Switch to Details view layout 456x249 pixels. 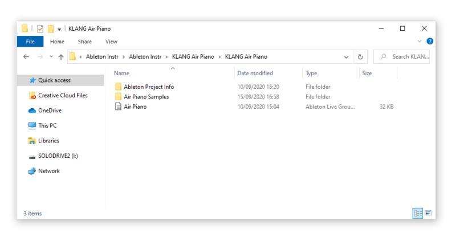click(418, 213)
